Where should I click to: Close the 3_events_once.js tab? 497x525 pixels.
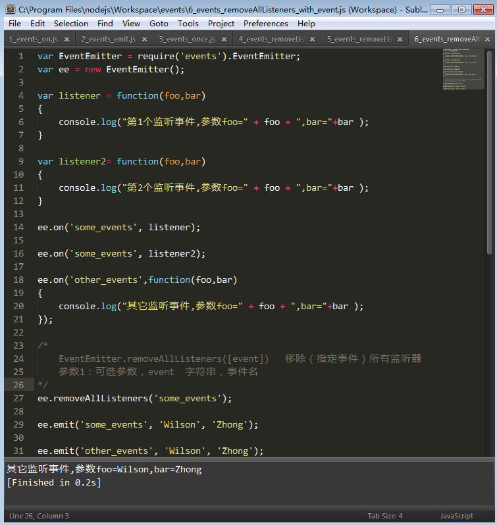click(x=224, y=39)
